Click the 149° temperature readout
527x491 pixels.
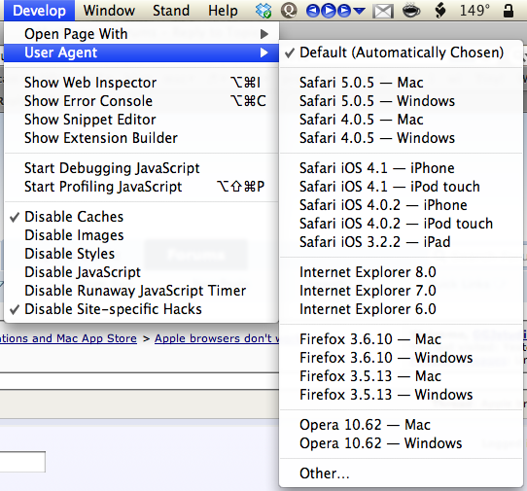coord(474,11)
